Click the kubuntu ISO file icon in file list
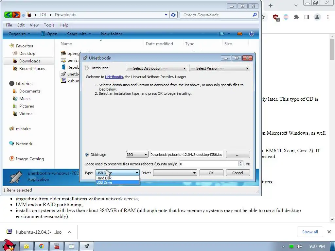This screenshot has width=335, height=251. tap(63, 81)
